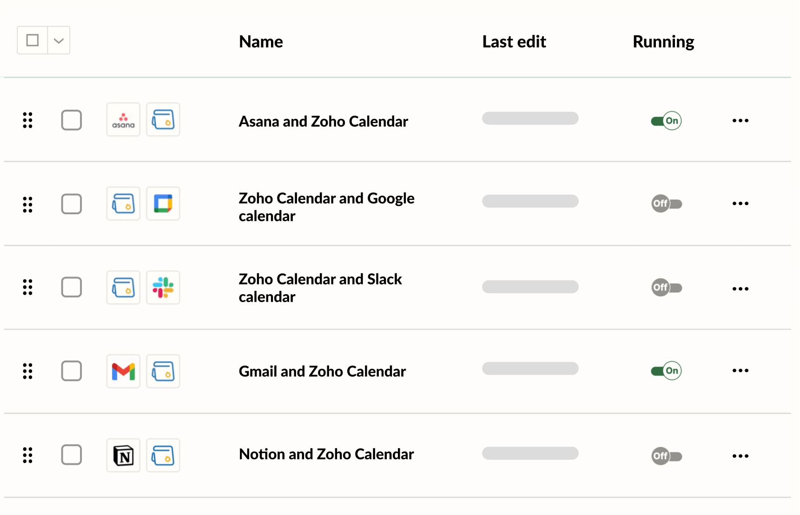Click the Asana icon in the first row
800x515 pixels.
point(123,119)
